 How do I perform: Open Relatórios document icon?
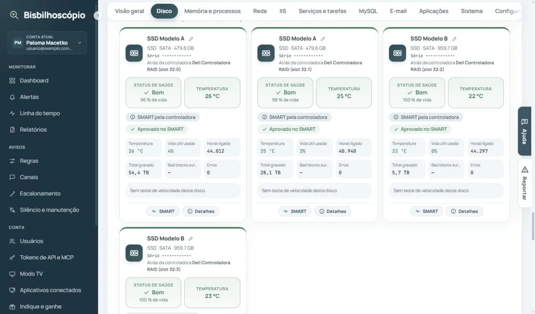(12, 130)
